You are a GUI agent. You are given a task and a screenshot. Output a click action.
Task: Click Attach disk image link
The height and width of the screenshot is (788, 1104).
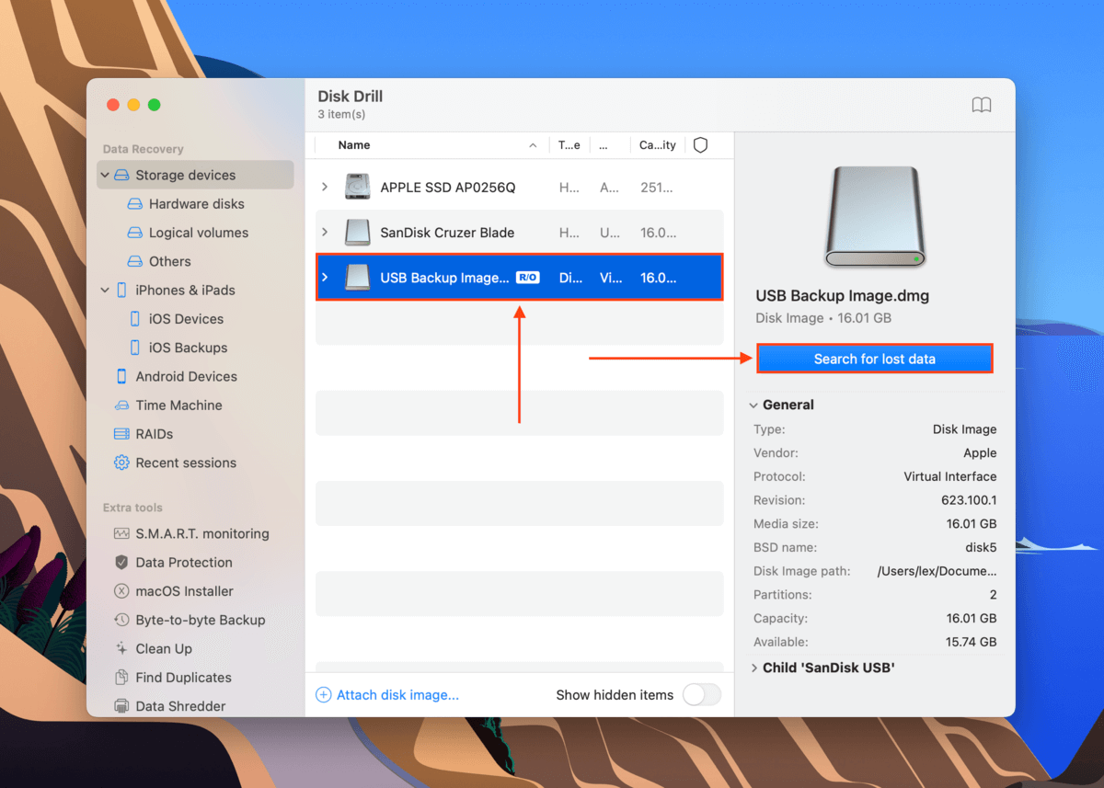click(x=397, y=695)
